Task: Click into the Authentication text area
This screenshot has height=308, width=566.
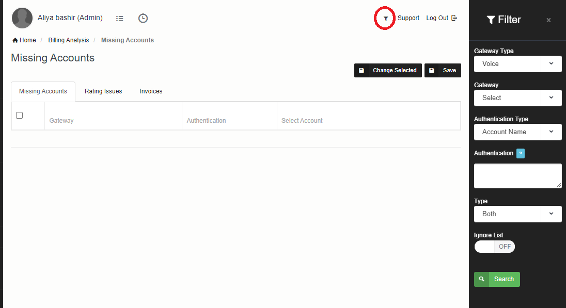Action: pyautogui.click(x=517, y=176)
